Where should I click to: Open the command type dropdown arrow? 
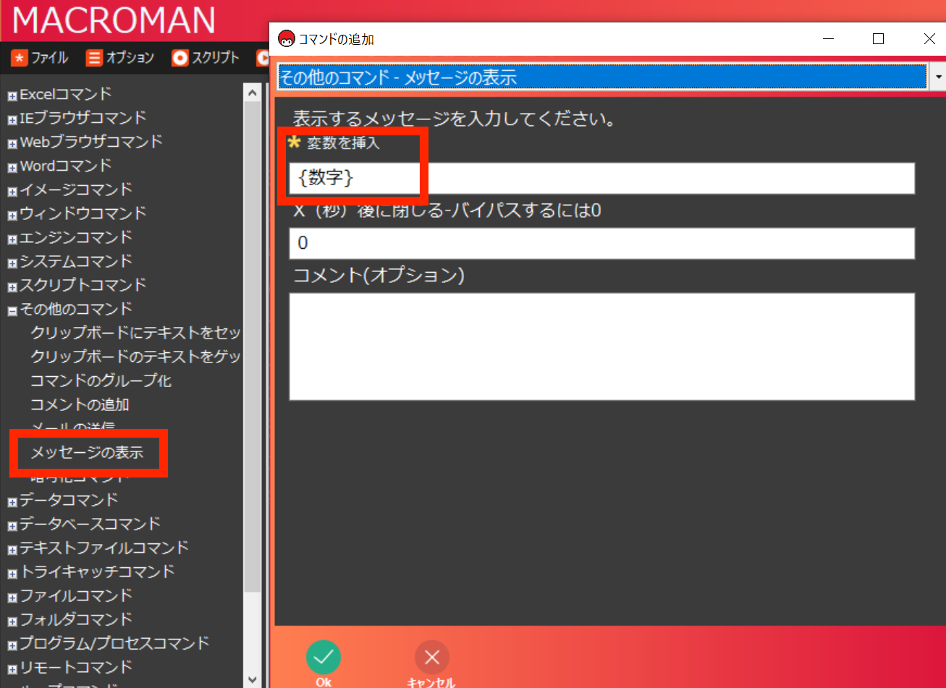(x=938, y=77)
